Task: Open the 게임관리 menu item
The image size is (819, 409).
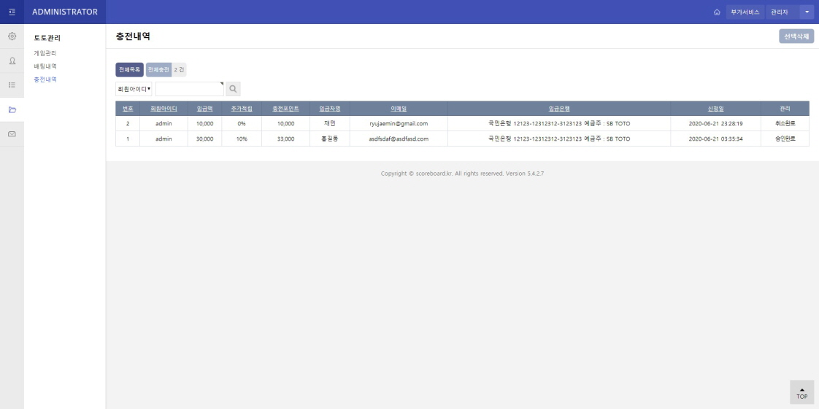Action: [x=45, y=53]
